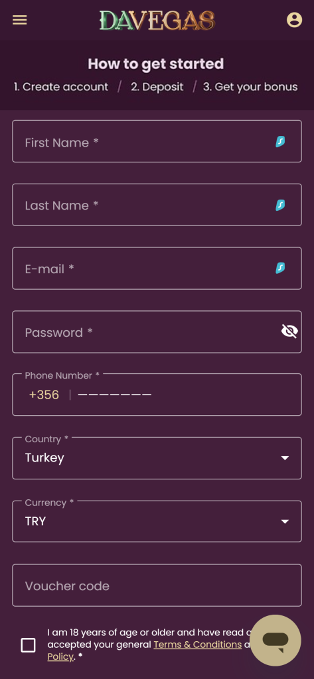Open the user account profile icon
Viewport: 314px width, 679px height.
pyautogui.click(x=294, y=20)
